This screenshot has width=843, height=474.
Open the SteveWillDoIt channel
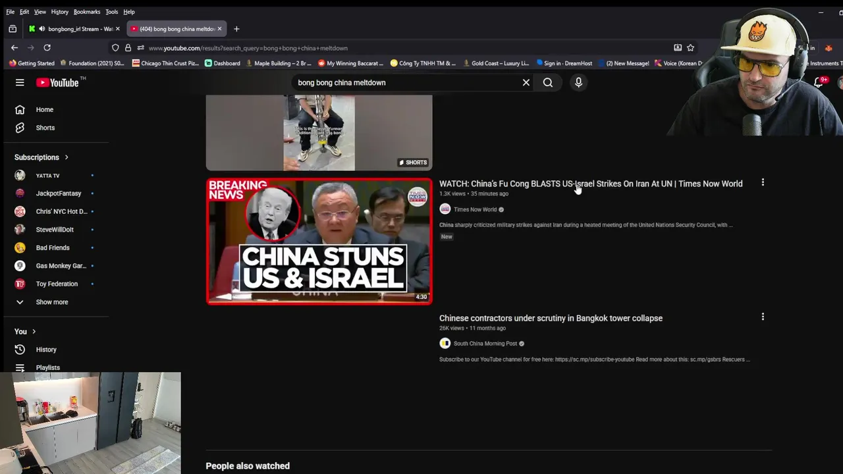[x=56, y=230]
